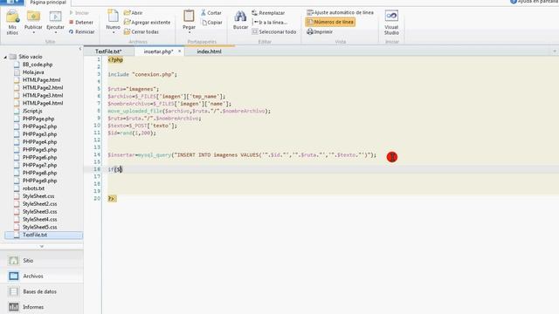
Task: Open the tab list dropdown at right
Action: 555,51
